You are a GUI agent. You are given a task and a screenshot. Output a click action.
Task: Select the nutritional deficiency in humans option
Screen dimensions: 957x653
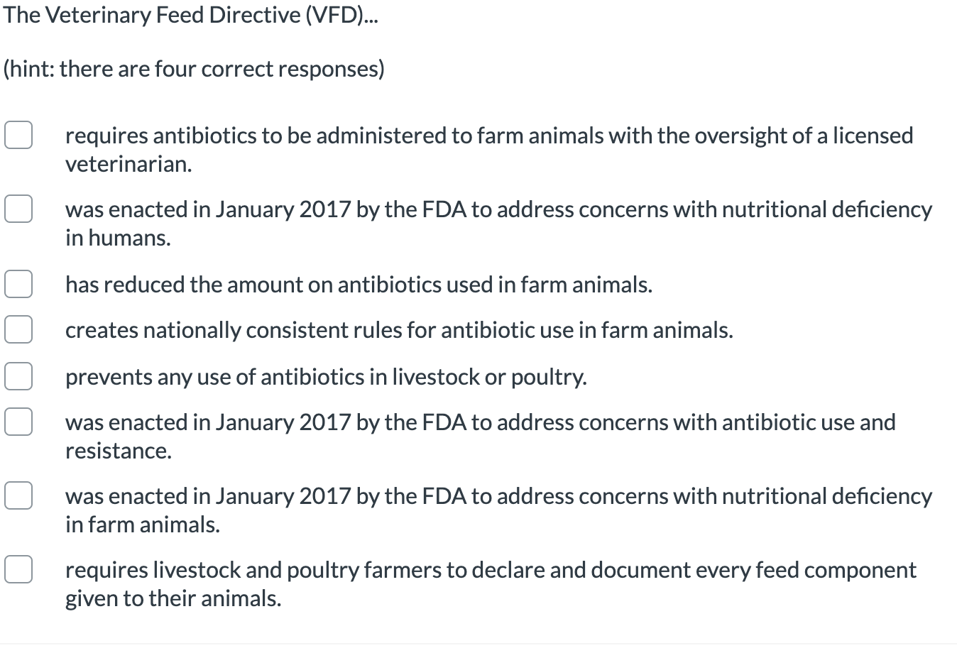(x=19, y=209)
